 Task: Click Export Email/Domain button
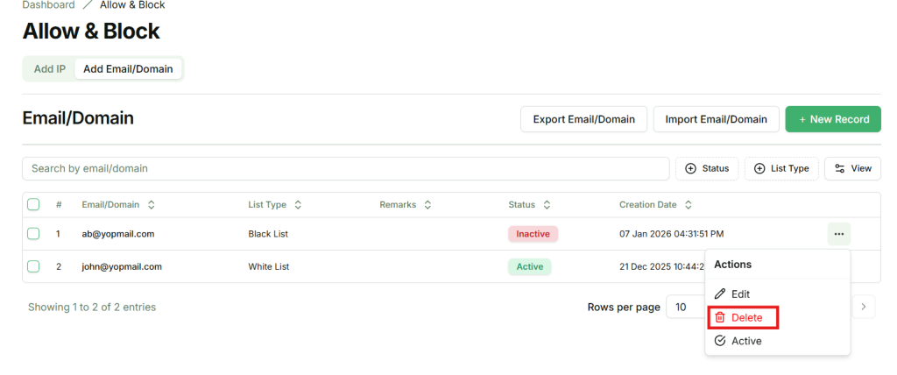[x=583, y=119]
